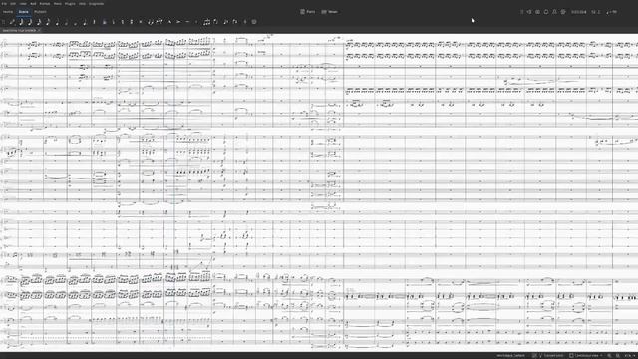Grab the playback toolbar drag handle
Image resolution: width=638 pixels, height=359 pixels.
click(x=521, y=12)
